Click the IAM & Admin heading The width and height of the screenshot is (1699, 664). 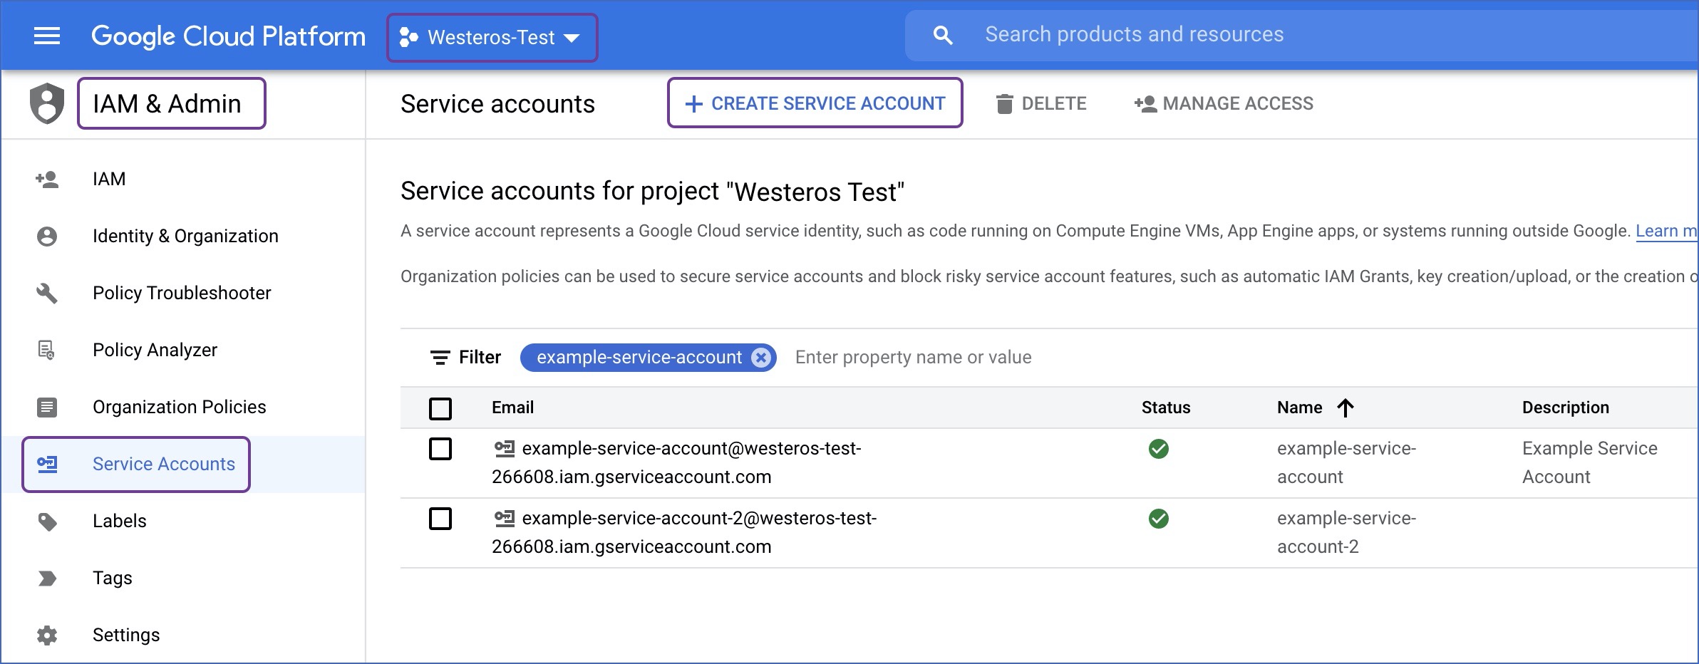pos(167,104)
